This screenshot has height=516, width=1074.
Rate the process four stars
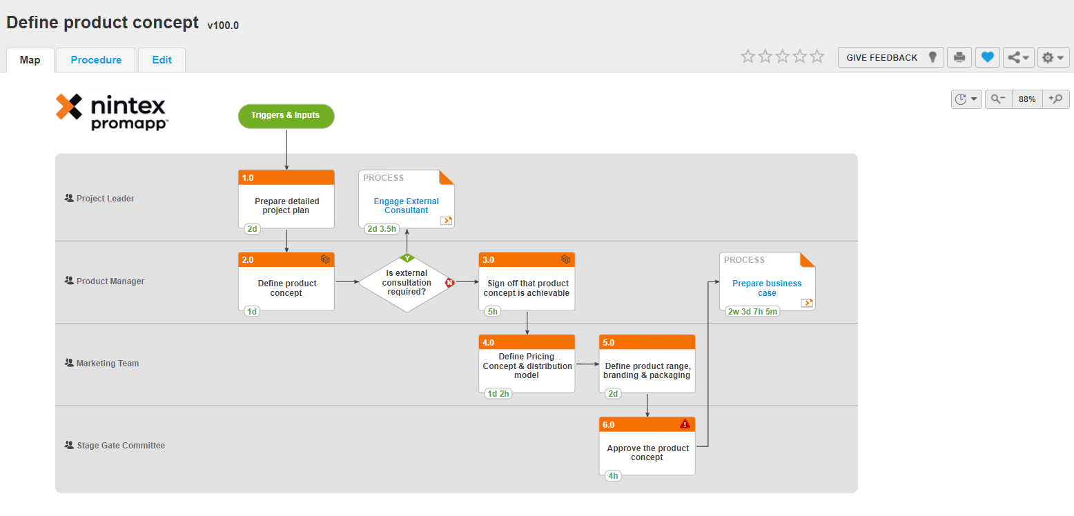click(x=800, y=57)
